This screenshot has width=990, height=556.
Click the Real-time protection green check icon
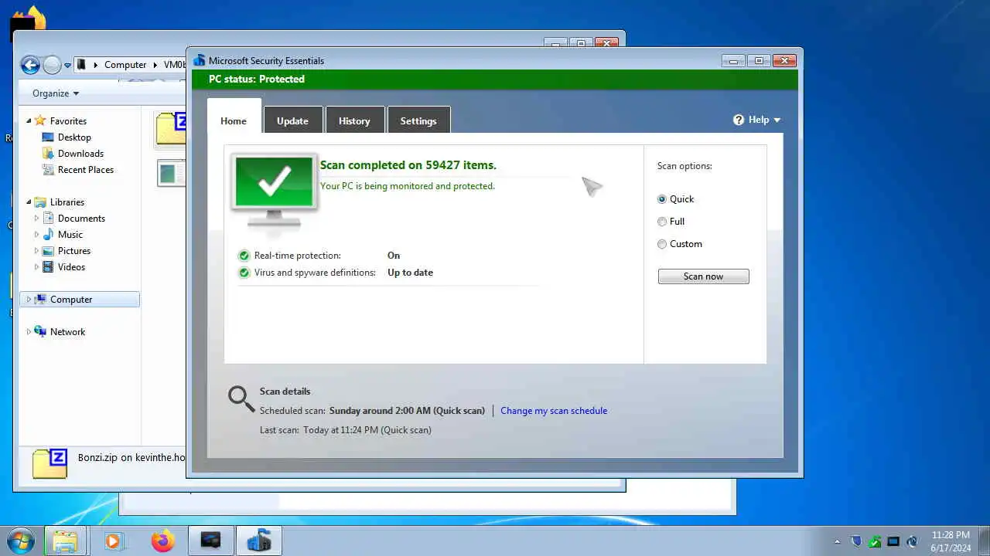[x=244, y=256]
